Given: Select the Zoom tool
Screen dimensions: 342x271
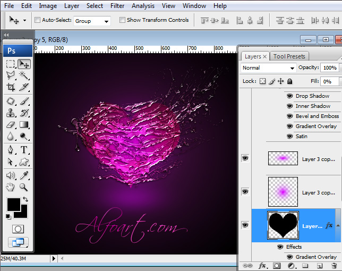Looking at the screenshot, I should [x=24, y=187].
